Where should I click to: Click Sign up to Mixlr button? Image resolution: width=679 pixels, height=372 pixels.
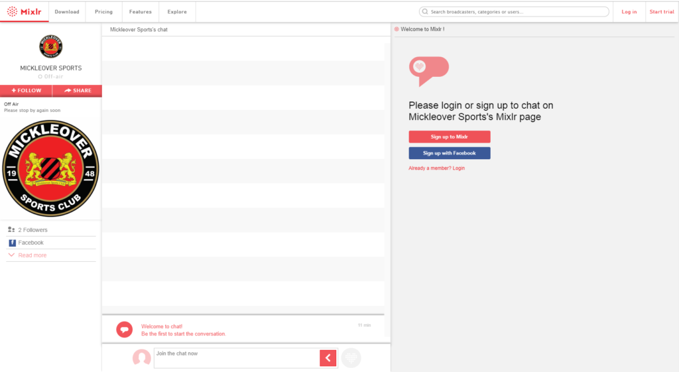(450, 137)
